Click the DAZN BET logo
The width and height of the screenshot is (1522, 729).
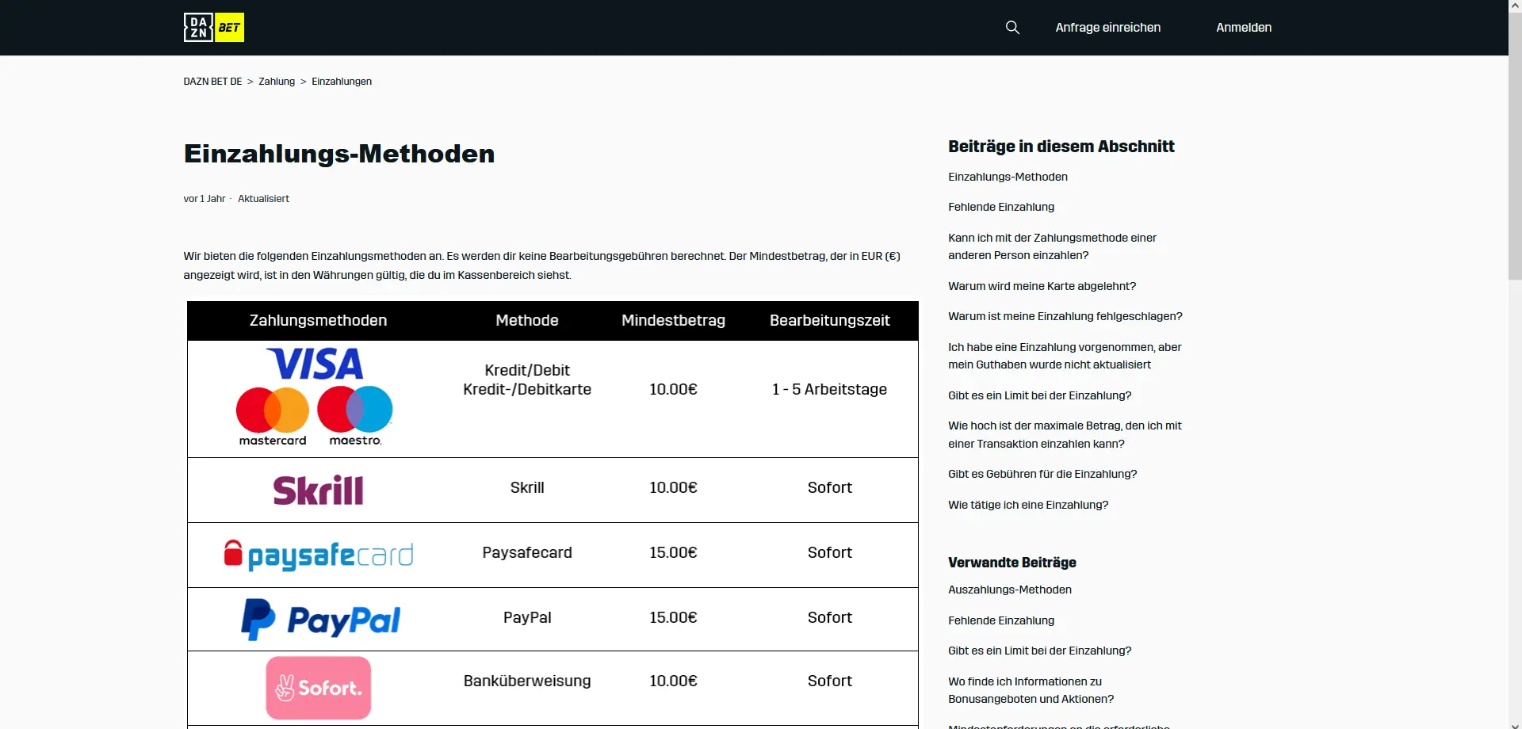[214, 28]
